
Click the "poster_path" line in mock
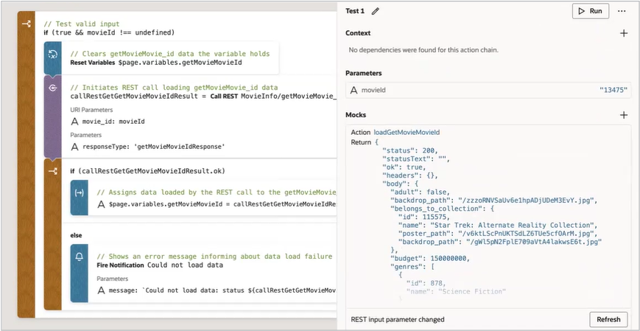498,234
